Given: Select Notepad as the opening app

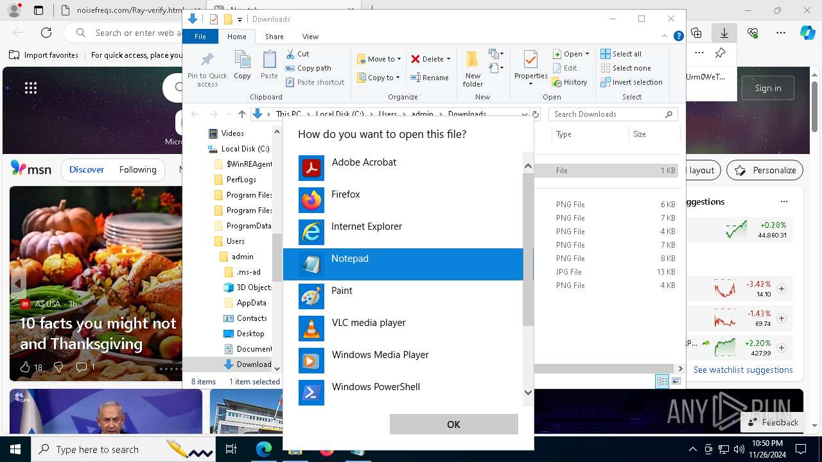Looking at the screenshot, I should pos(408,264).
